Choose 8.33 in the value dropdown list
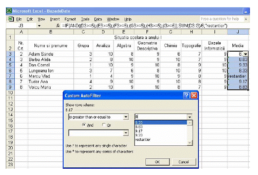Image resolution: width=258 pixels, height=175 pixels. 161,122
